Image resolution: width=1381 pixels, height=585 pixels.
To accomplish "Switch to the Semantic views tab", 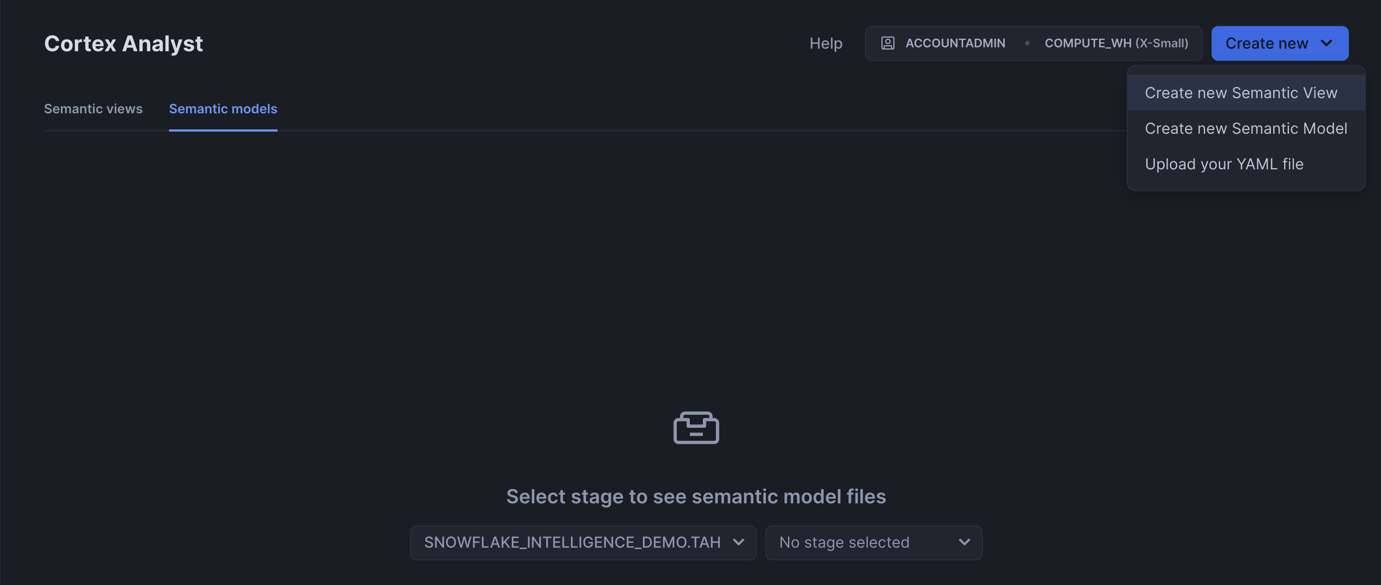I will coord(93,109).
